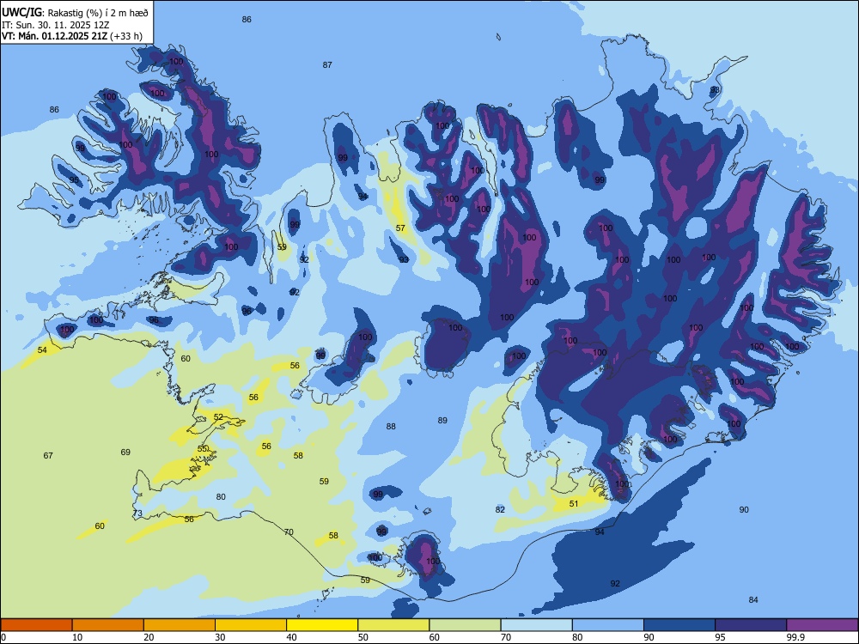
Task: Pick the 60–70 light green legend swatch
Action: click(x=465, y=625)
